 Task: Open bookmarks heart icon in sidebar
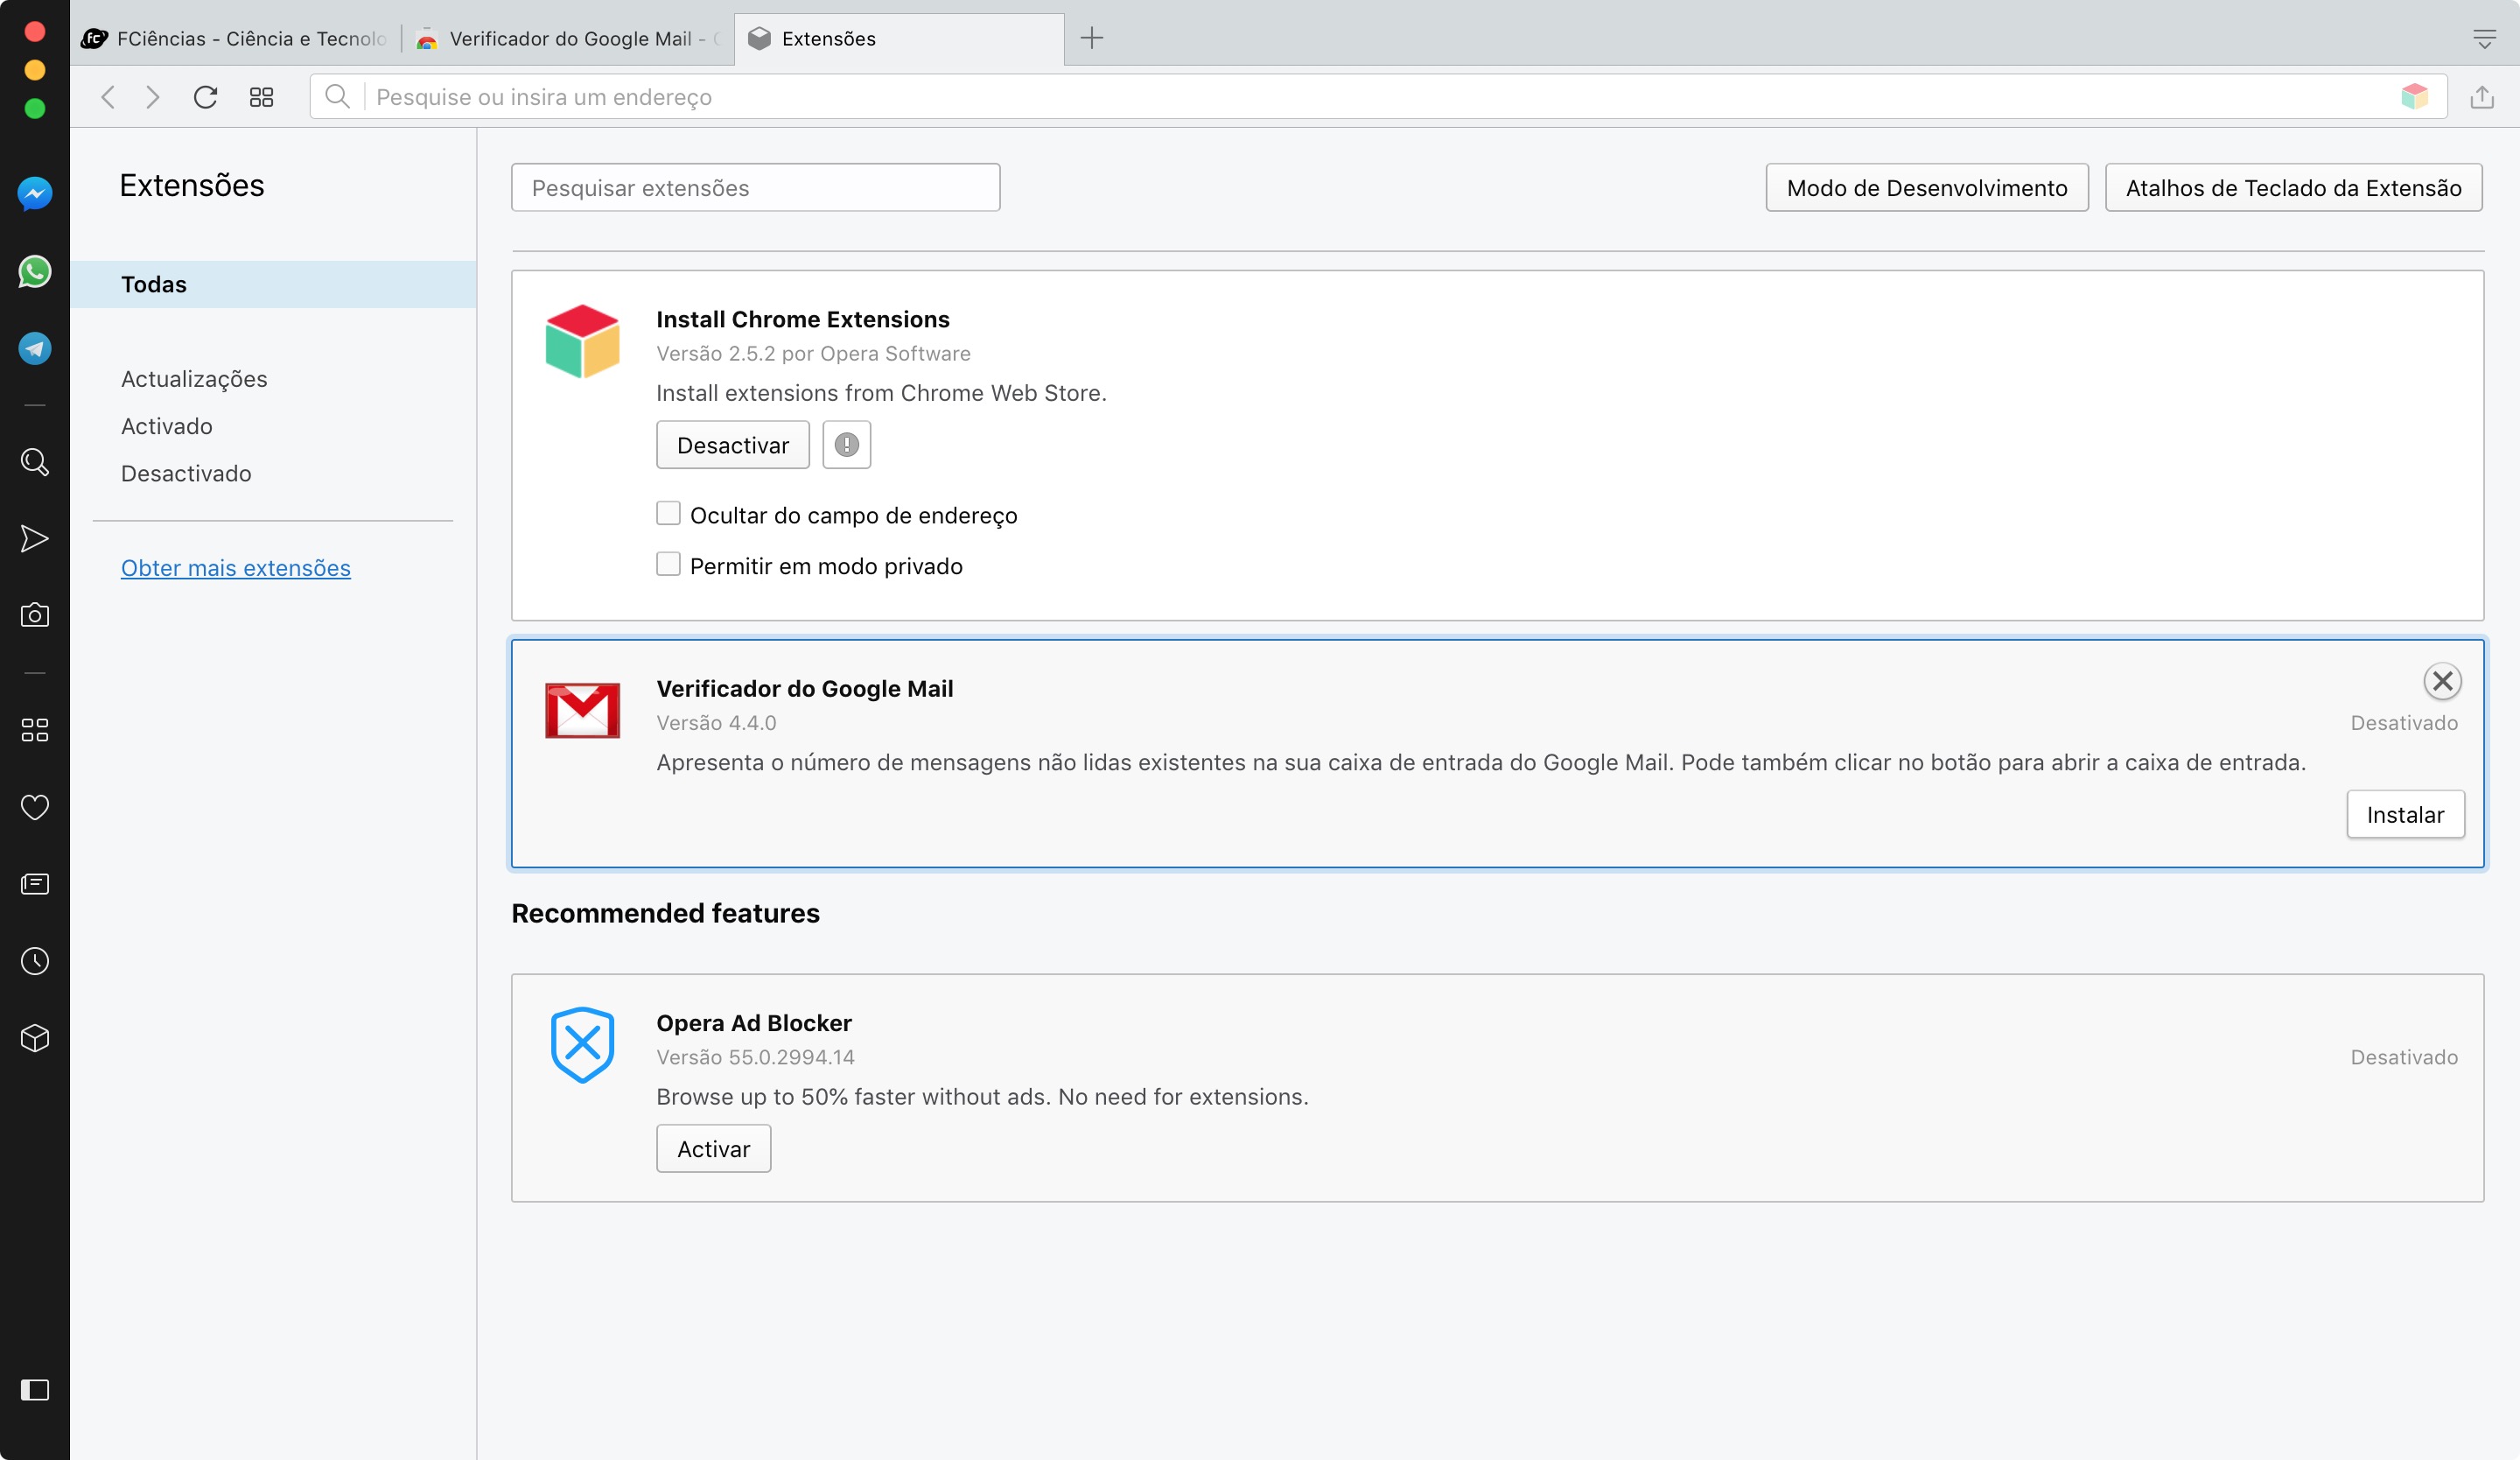pos(35,807)
